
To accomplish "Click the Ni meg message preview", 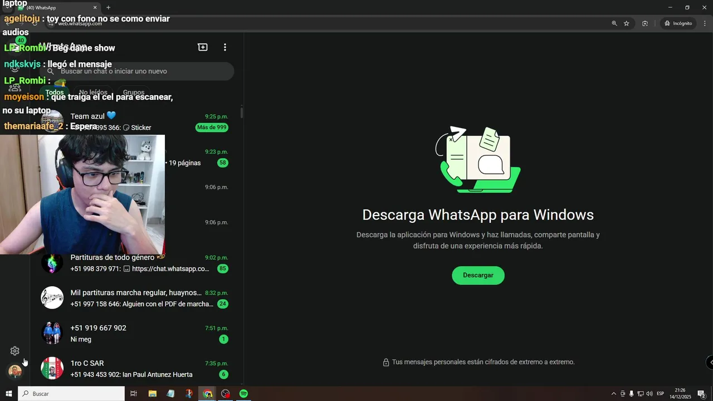I will coord(81,339).
